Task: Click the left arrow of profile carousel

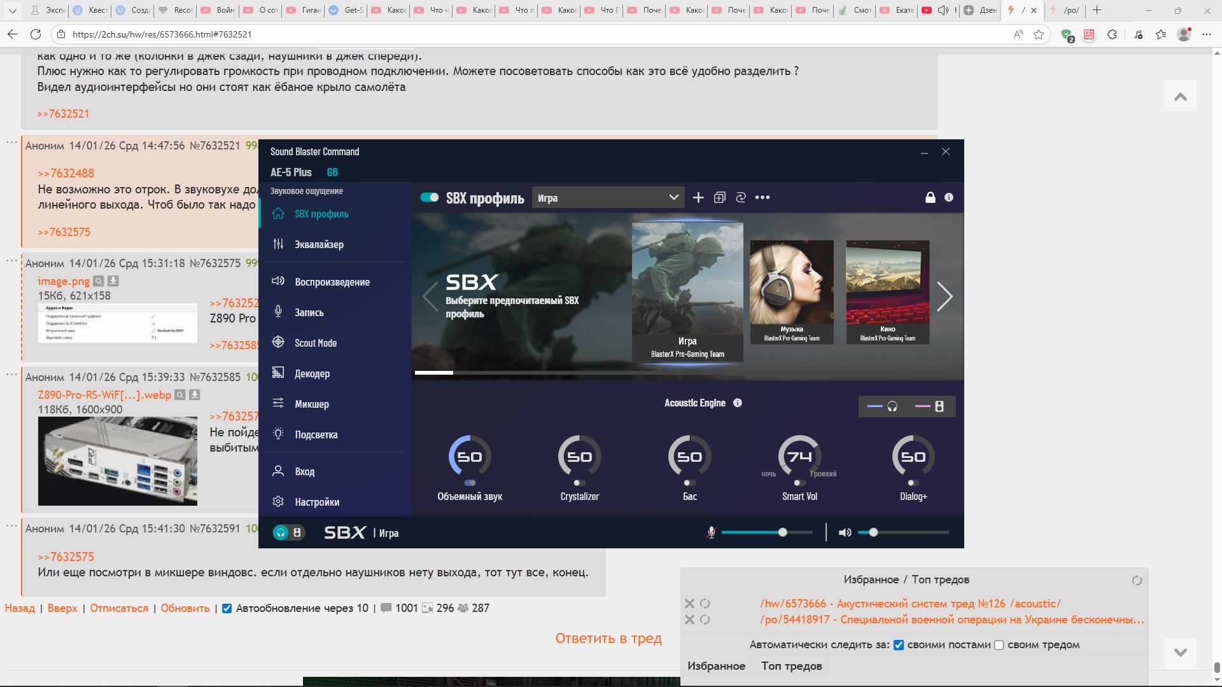Action: (431, 296)
